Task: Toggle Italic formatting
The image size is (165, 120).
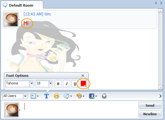Action: click(x=67, y=84)
